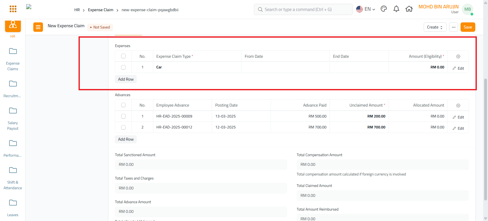Check the HR-EAD-2025-00012 advance row

click(x=124, y=127)
